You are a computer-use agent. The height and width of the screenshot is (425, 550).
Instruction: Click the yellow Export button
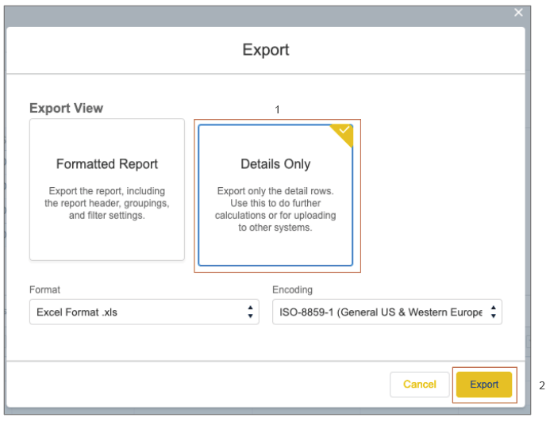point(484,385)
